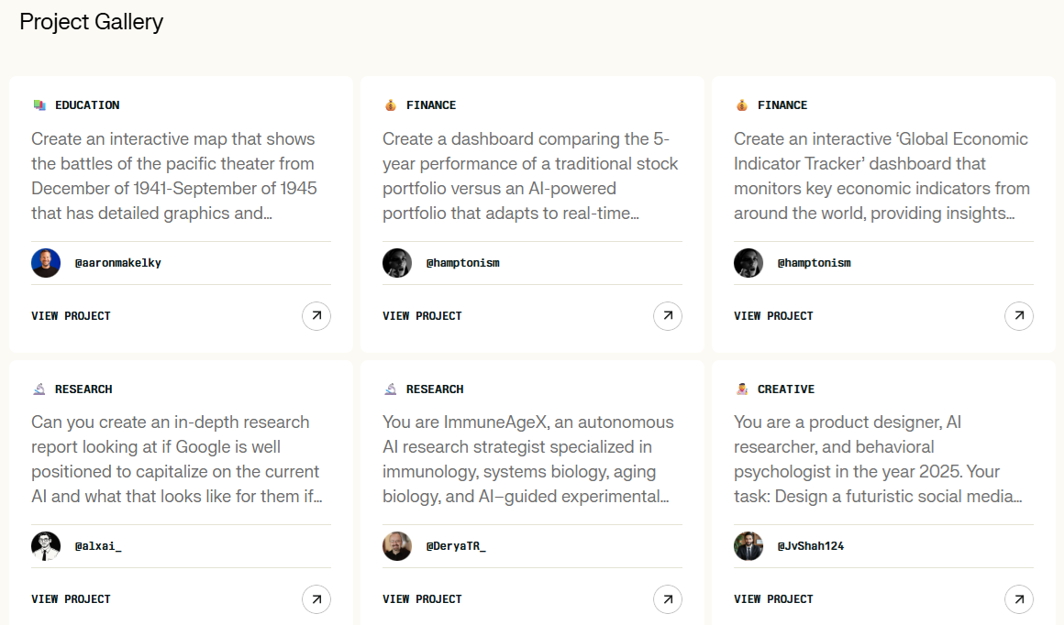Click the Creative category emoji icon
Image resolution: width=1064 pixels, height=625 pixels.
click(x=742, y=389)
